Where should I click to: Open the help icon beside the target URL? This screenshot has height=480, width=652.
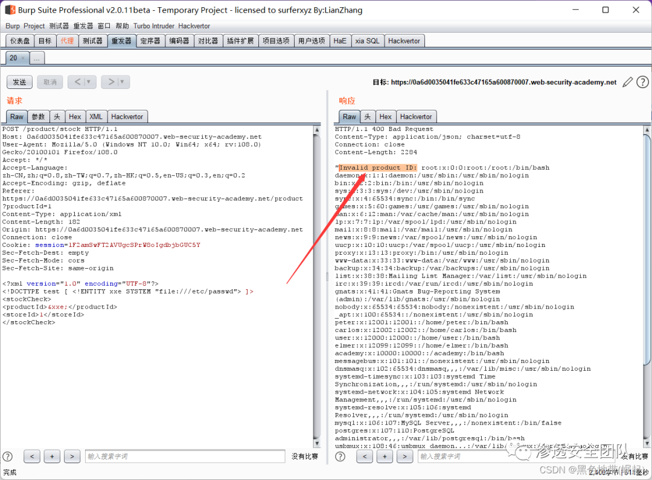[642, 82]
